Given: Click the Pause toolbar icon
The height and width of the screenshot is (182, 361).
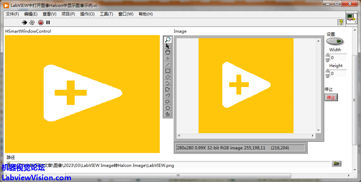Looking at the screenshot, I should click(x=48, y=22).
